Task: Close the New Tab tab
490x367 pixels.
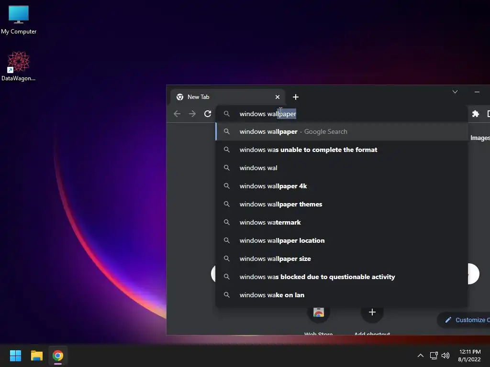Action: point(277,97)
